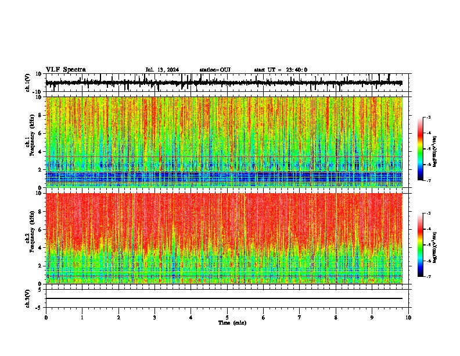The image size is (460, 356).
Task: Click the "VLF Spectra" plot title
Action: (66, 70)
